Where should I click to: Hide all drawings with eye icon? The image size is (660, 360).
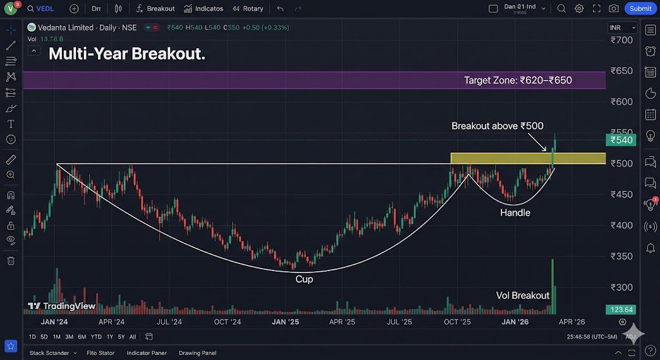[x=11, y=241]
